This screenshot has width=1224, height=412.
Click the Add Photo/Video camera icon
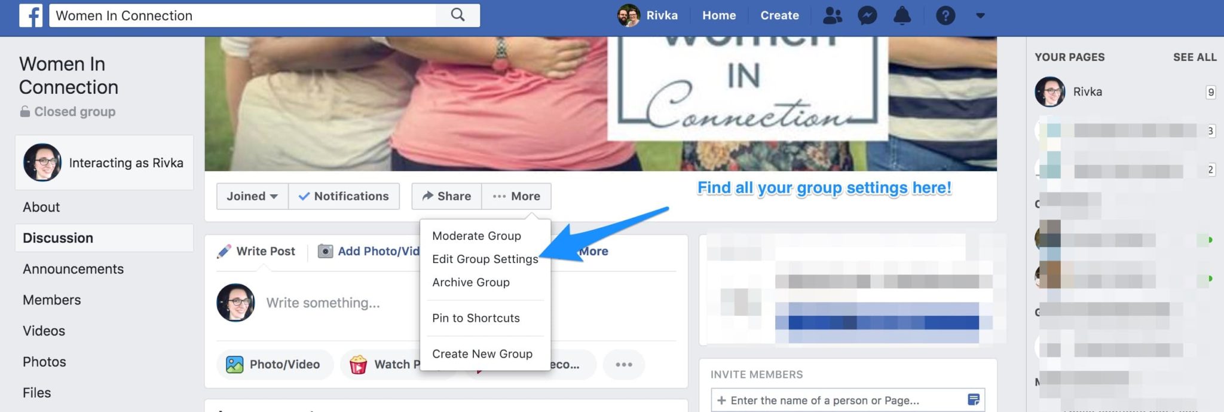click(325, 251)
